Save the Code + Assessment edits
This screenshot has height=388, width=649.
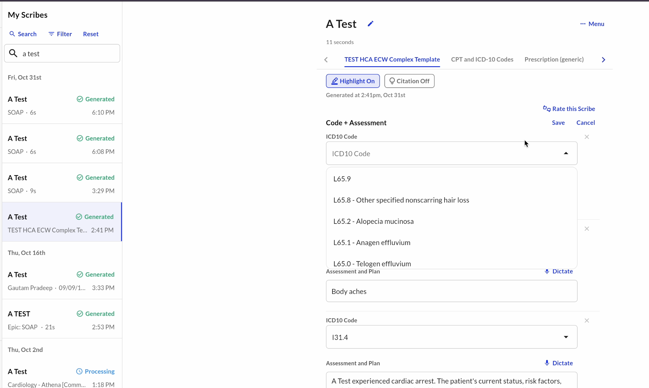(x=558, y=123)
